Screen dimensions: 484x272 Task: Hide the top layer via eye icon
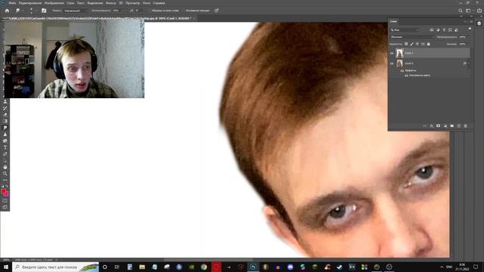click(392, 53)
